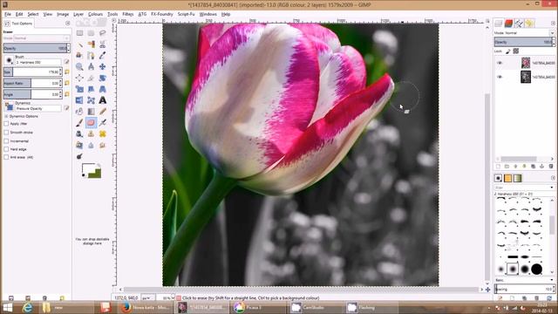Select the Rotate tool
558x314 pixels.
[x=103, y=78]
